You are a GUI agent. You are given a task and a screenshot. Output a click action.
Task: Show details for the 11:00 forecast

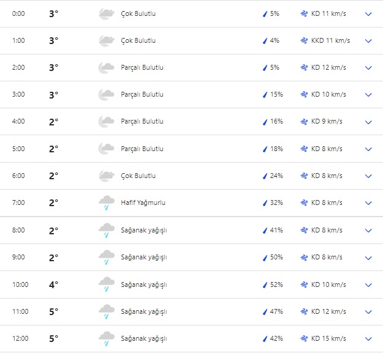click(368, 311)
